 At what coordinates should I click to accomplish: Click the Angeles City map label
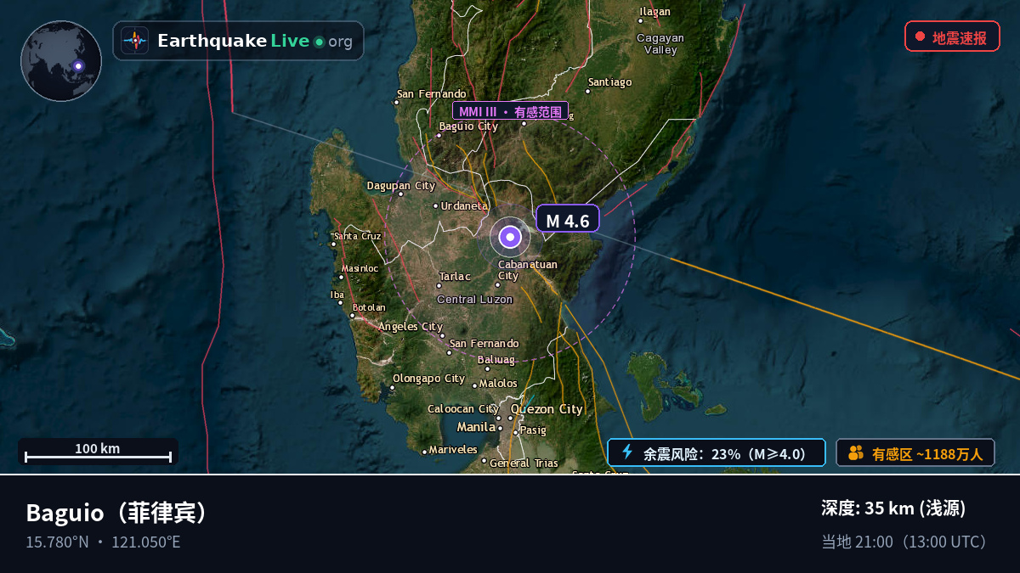click(411, 327)
